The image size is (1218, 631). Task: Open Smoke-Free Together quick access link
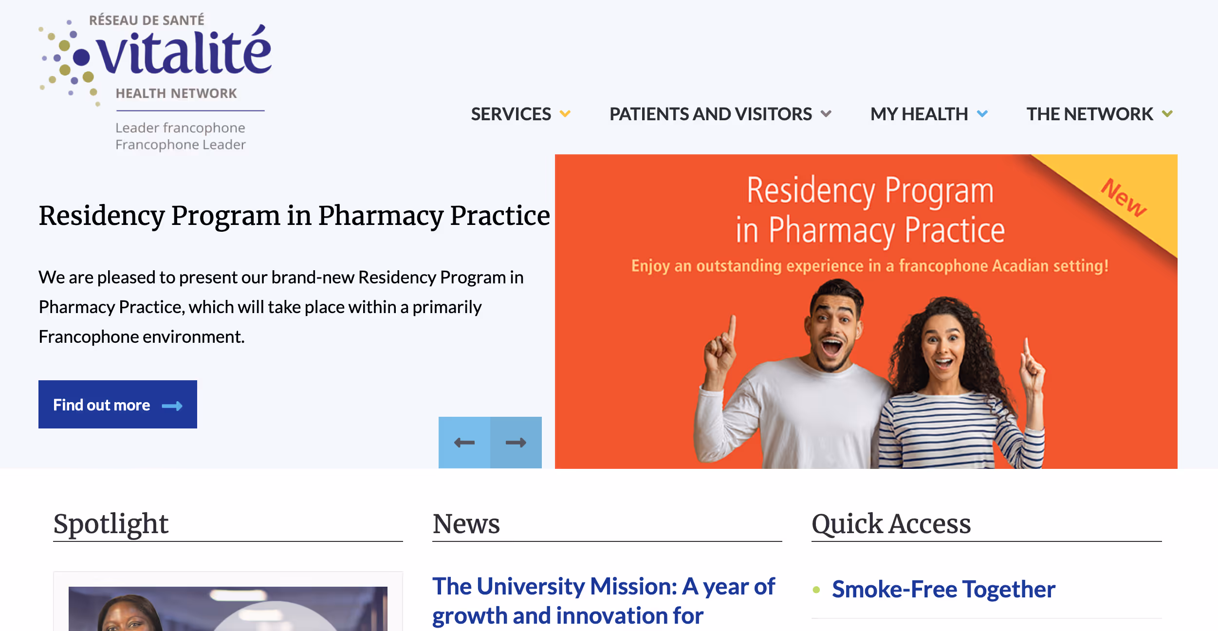click(943, 589)
